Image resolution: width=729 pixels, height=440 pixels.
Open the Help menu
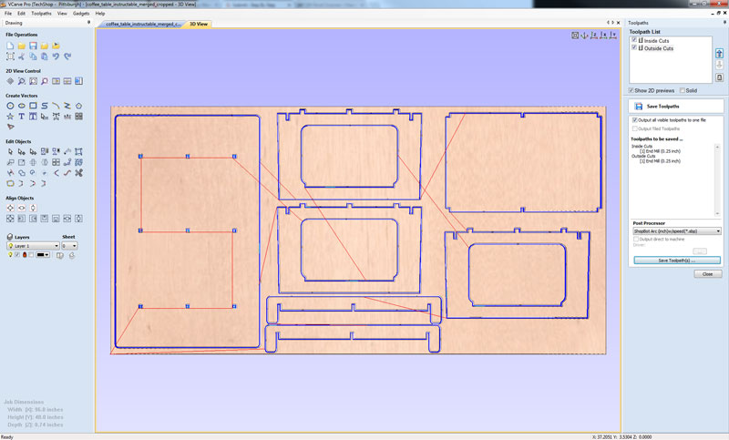point(100,14)
